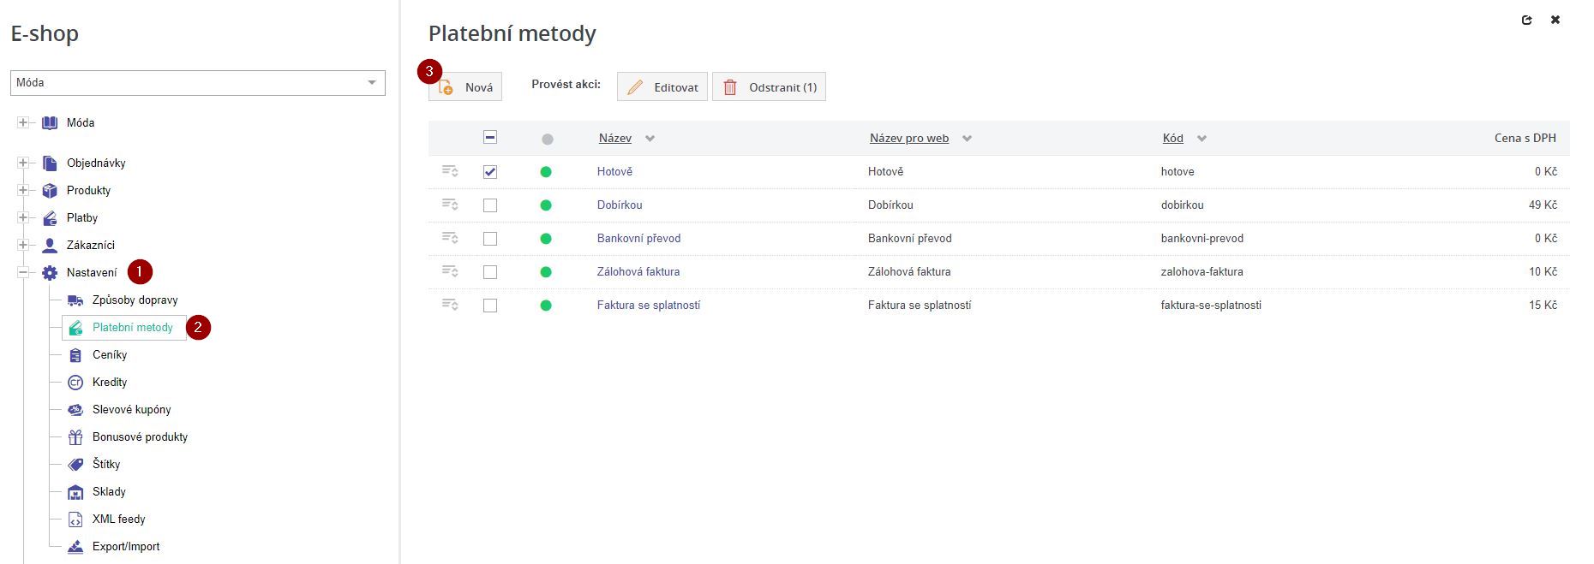
Task: Click the Bonusové produkty gift icon
Action: tap(75, 437)
